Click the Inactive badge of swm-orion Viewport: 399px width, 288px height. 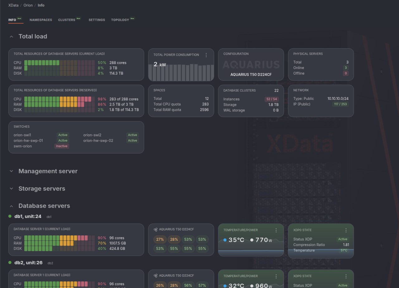point(62,146)
